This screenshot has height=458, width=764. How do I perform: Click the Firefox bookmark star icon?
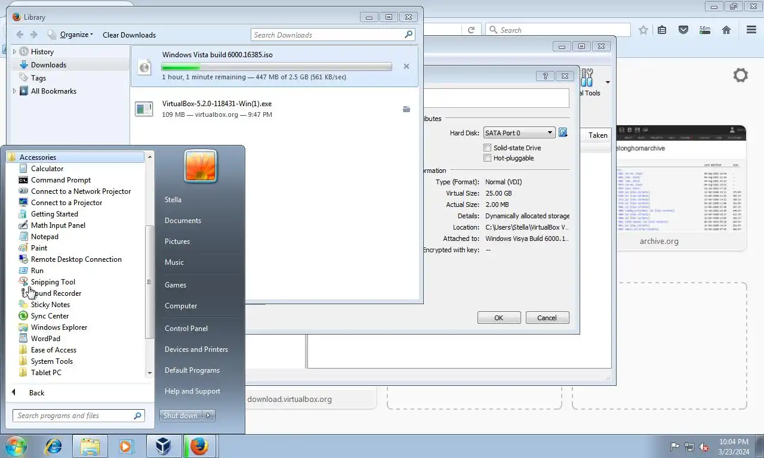tap(643, 30)
